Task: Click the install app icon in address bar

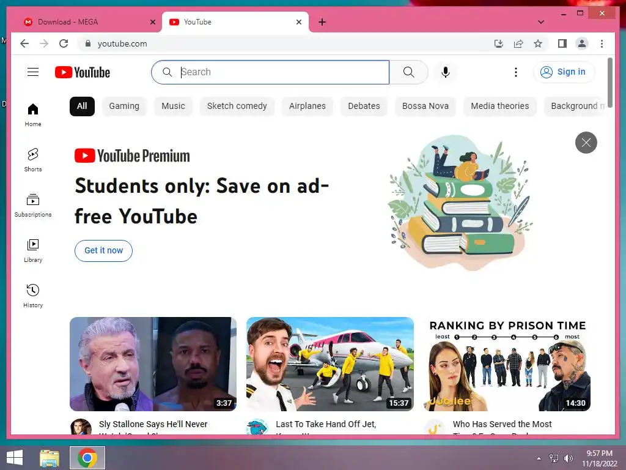Action: click(499, 43)
